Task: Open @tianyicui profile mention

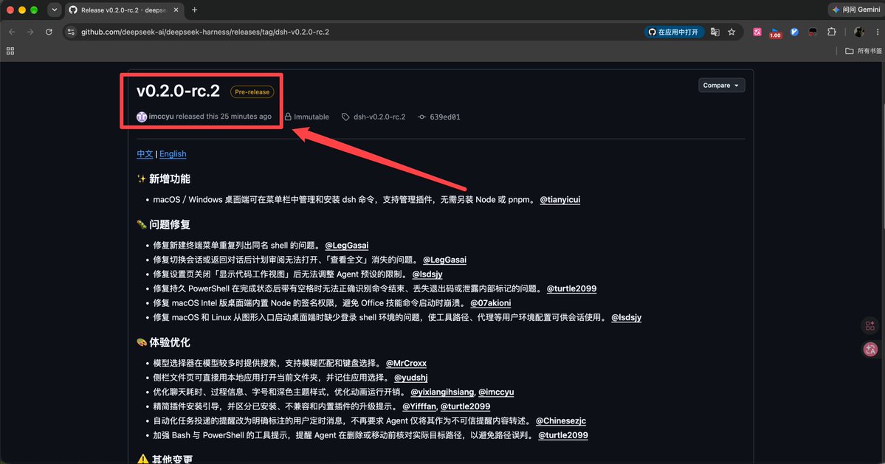Action: click(x=560, y=200)
